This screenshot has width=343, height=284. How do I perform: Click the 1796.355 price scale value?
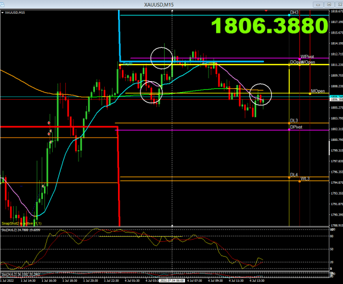tap(336, 172)
